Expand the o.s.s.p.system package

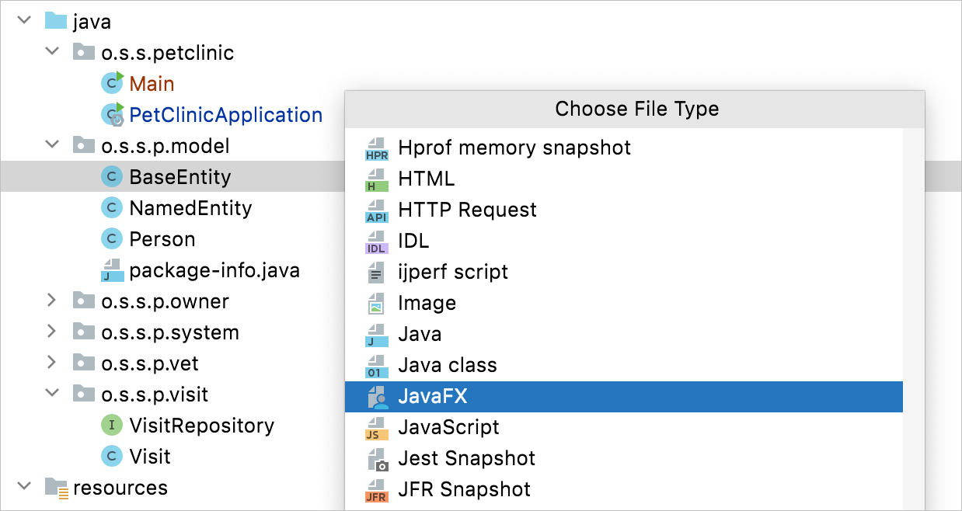tap(51, 332)
